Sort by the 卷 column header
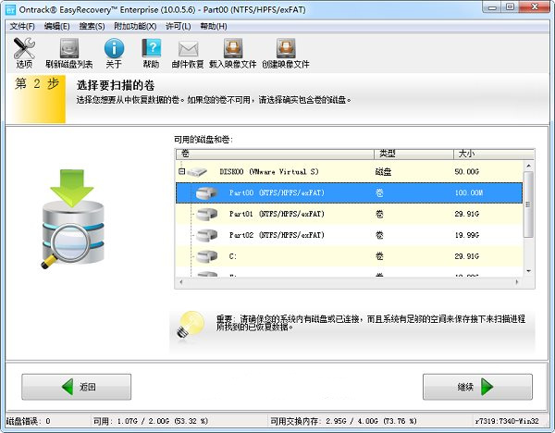 pyautogui.click(x=275, y=154)
